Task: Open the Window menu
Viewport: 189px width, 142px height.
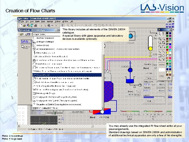Action: coord(65,21)
